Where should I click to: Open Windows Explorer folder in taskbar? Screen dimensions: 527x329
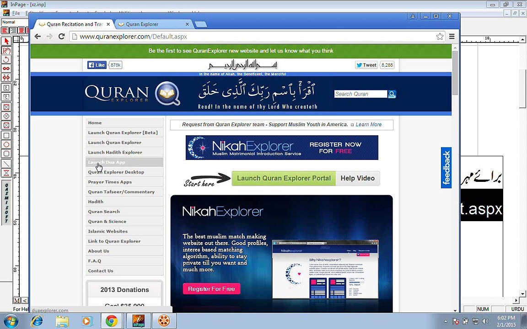62,321
